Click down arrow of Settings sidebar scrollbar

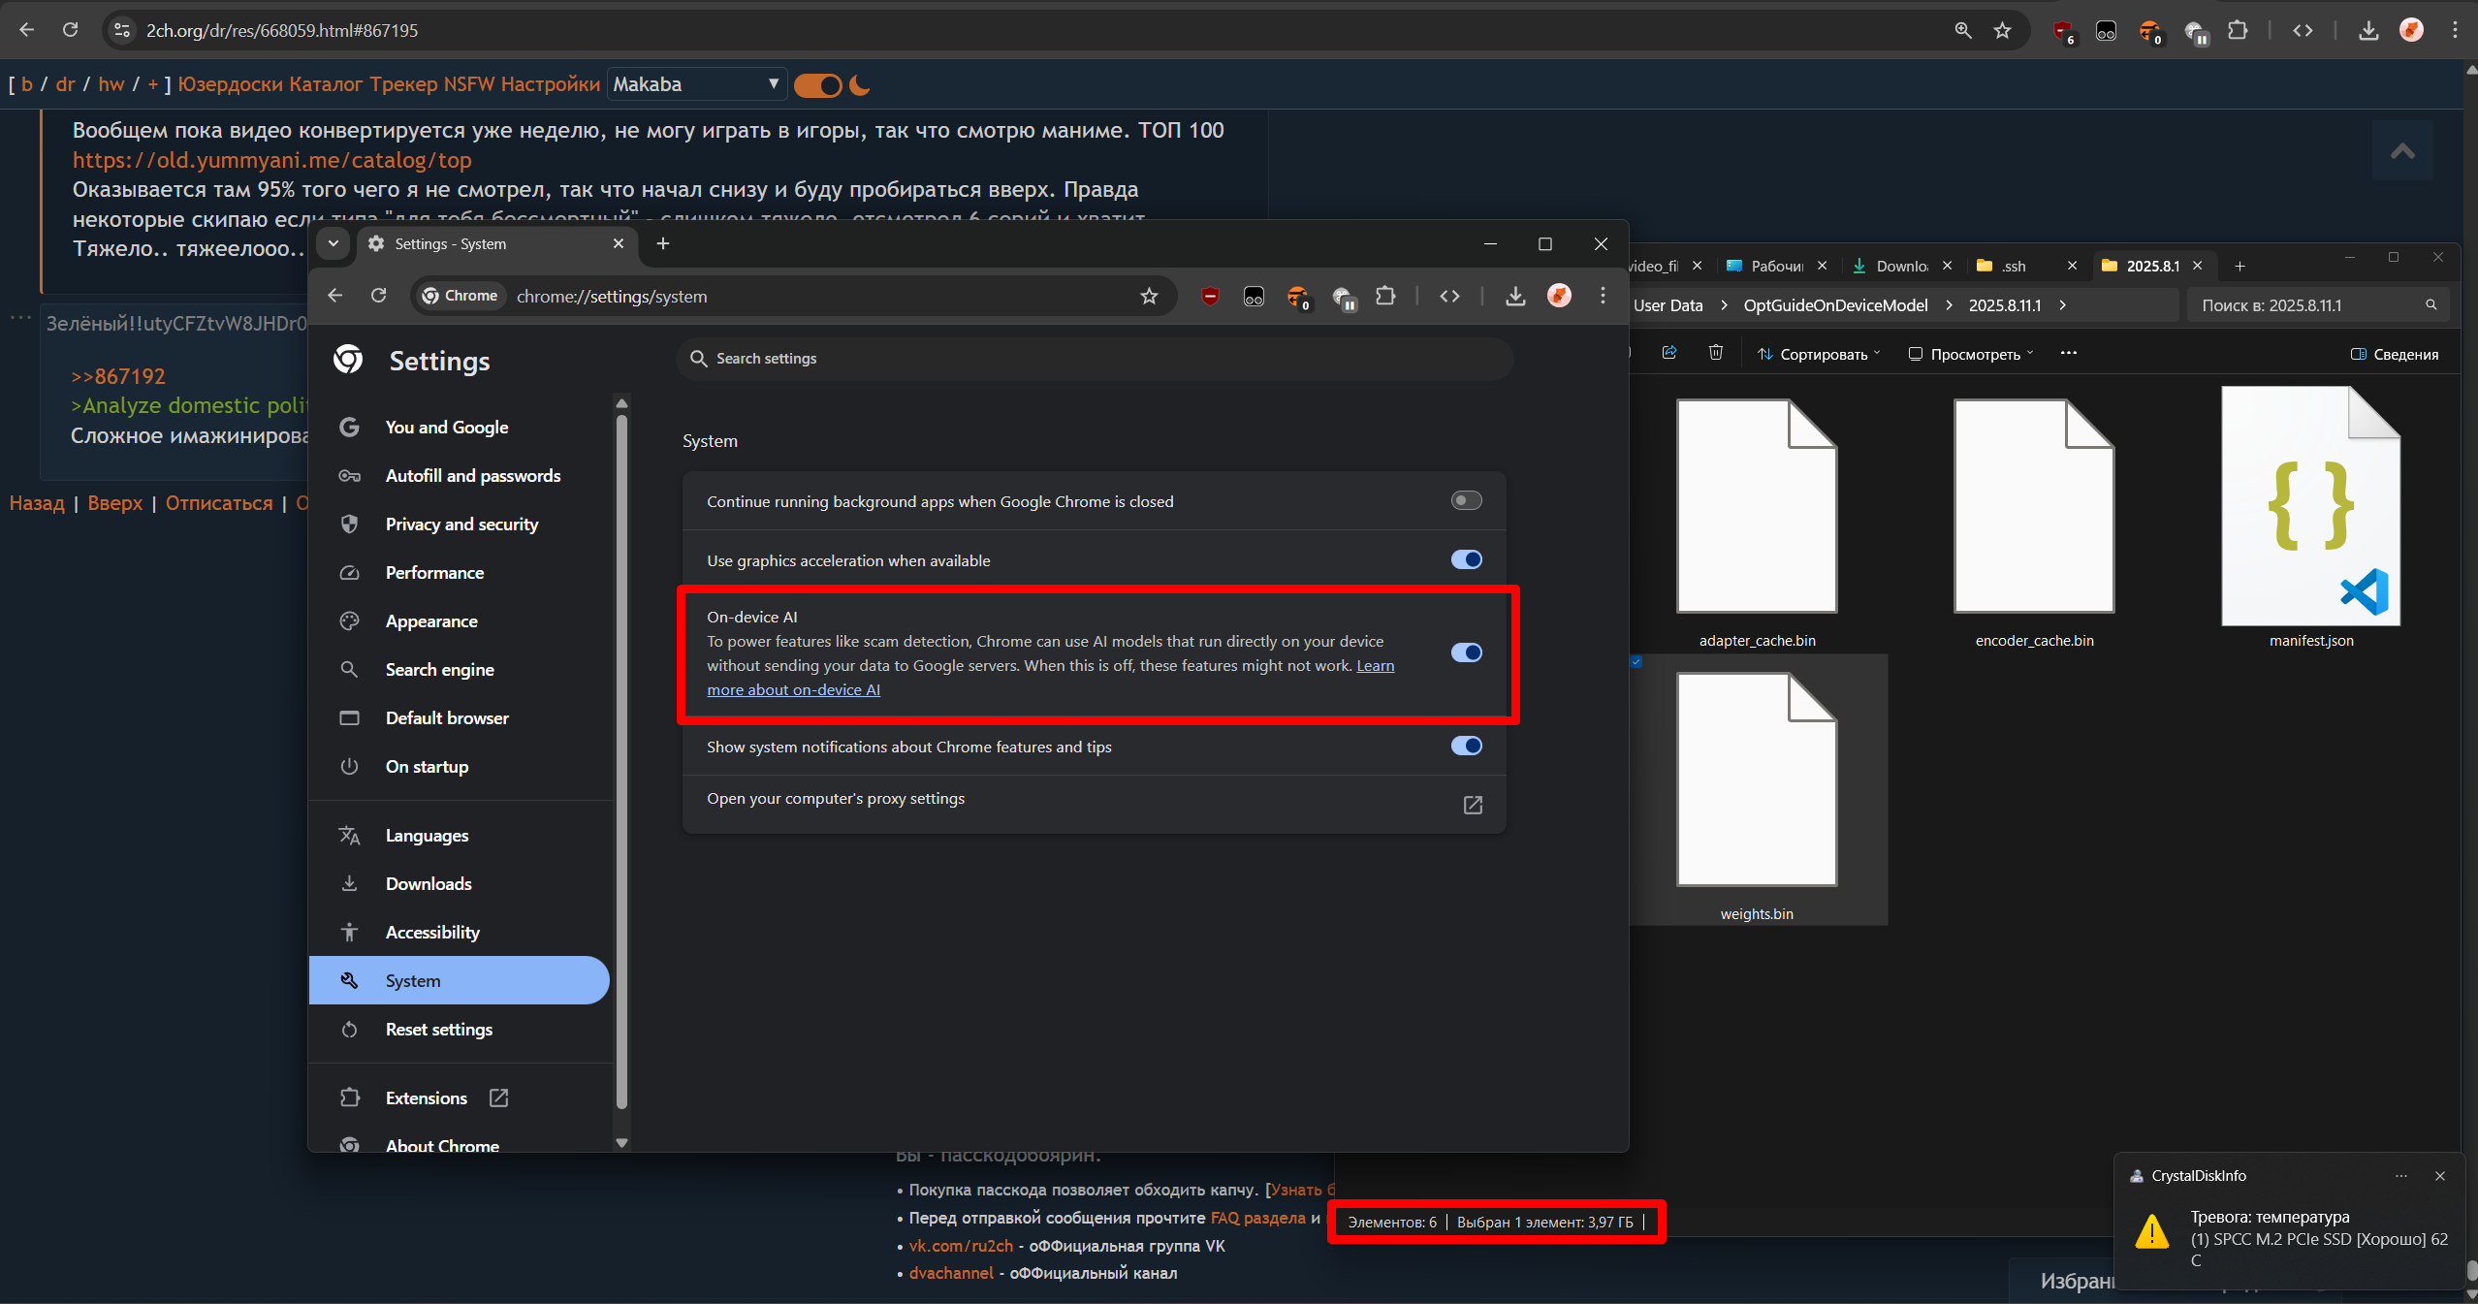click(x=622, y=1143)
